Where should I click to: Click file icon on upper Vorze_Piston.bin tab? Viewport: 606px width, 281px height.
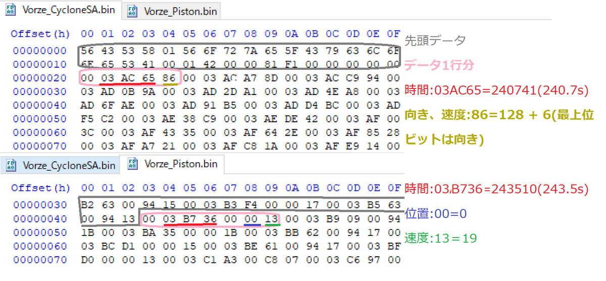133,11
